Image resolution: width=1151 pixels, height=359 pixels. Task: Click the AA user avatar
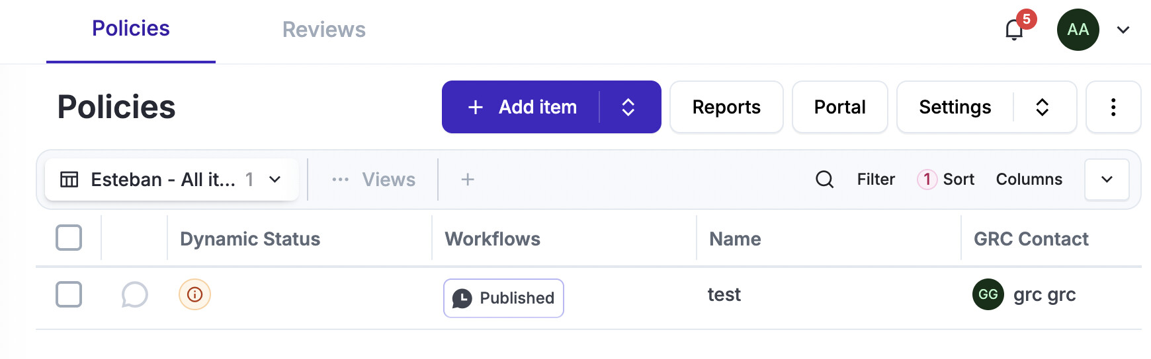point(1078,30)
